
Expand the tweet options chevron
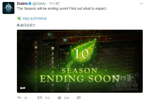pyautogui.click(x=141, y=4)
